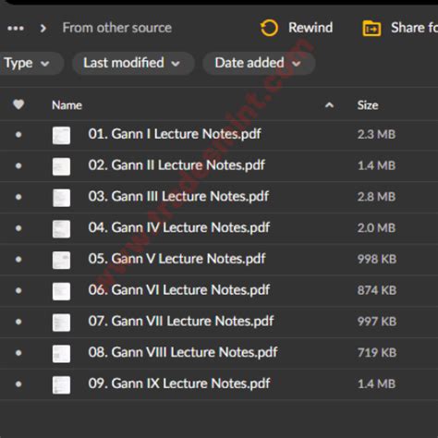Select 08. Gann VIII Lecture Notes.pdf
This screenshot has height=438, width=438.
point(183,352)
